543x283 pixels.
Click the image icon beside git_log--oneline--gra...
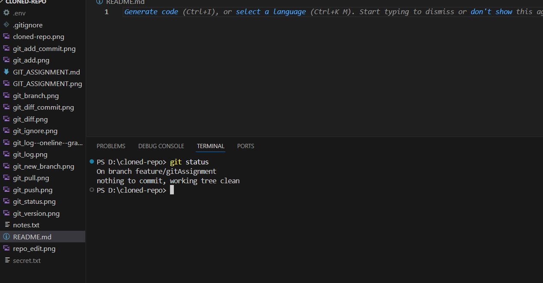6,143
